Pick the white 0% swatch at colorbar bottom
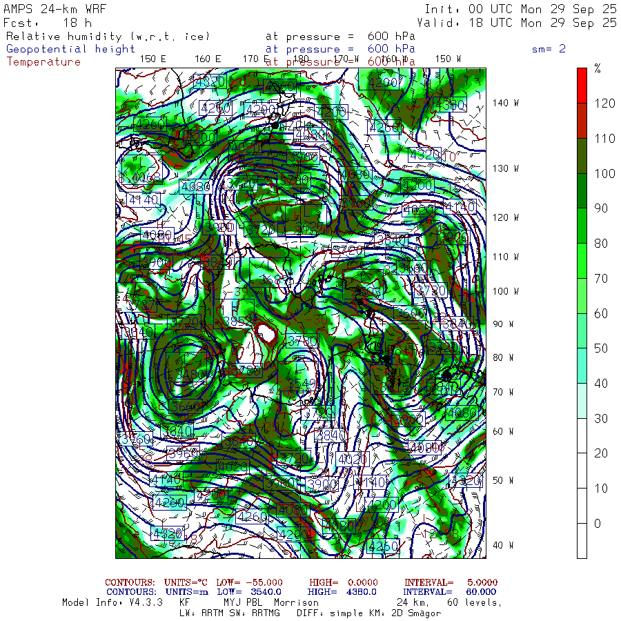The image size is (621, 621). click(582, 540)
